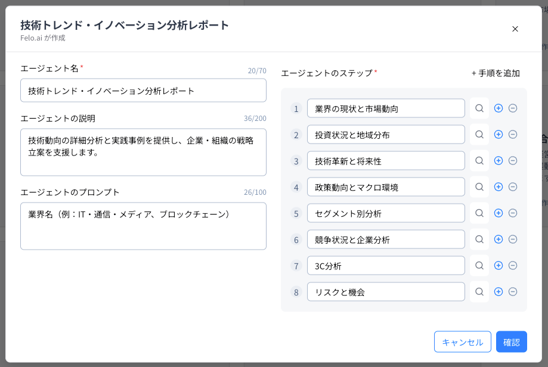
Task: Click search icon beside 3C分析 step
Action: point(479,266)
